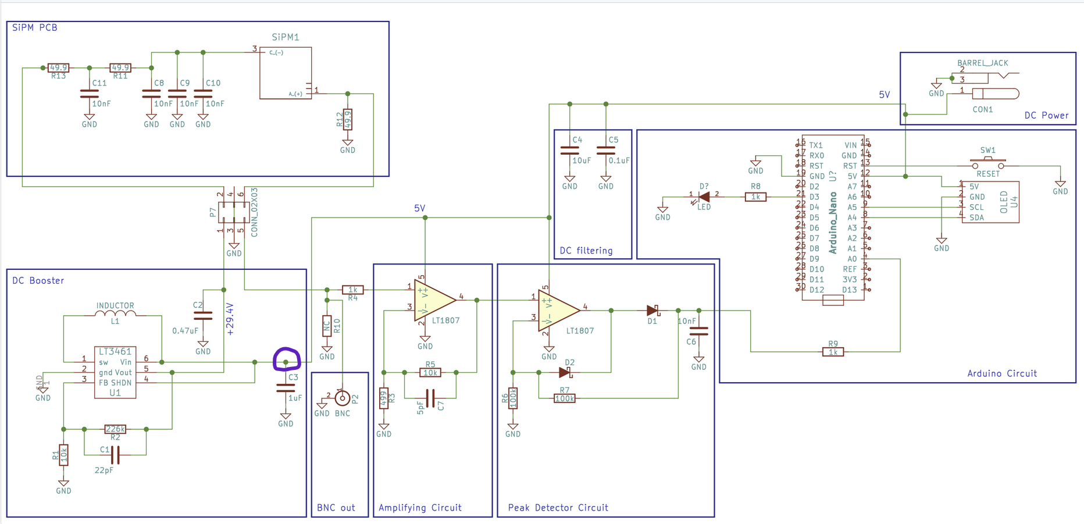Select capacitor C3 symbol
Screen dimensions: 1084x524
(286, 388)
